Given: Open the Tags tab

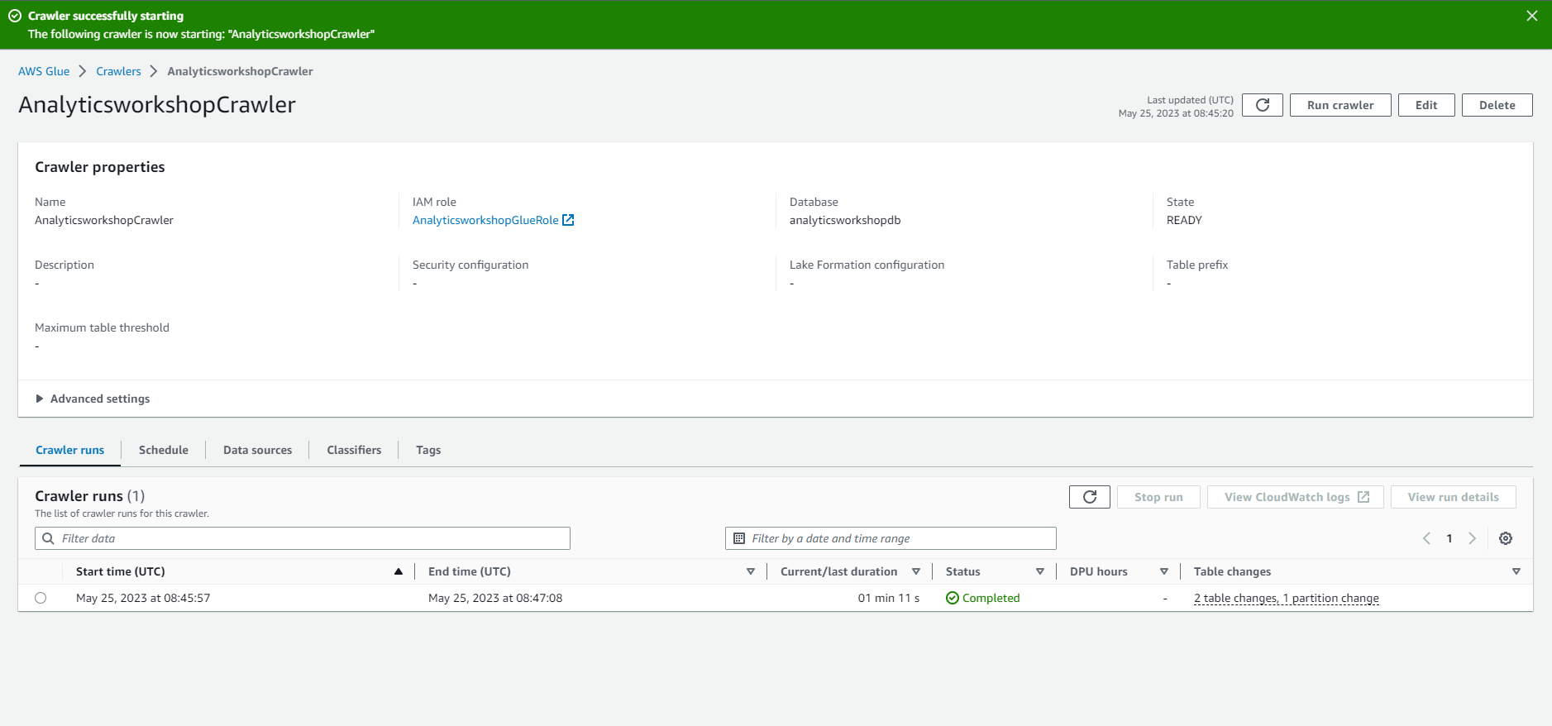Looking at the screenshot, I should [x=428, y=450].
